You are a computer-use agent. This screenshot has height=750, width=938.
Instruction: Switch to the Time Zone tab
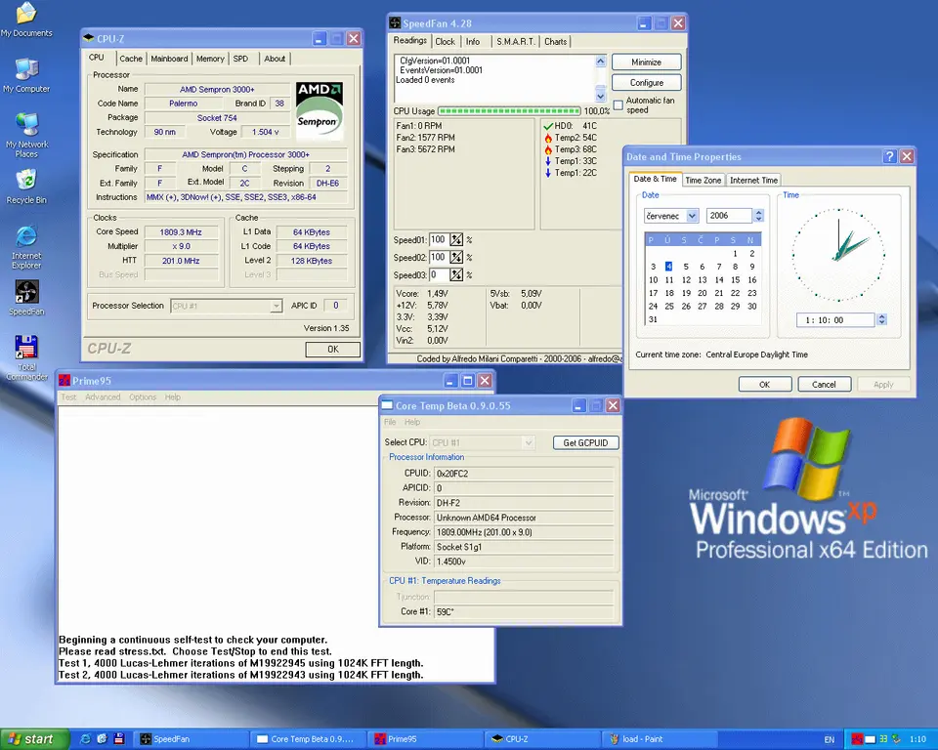703,180
